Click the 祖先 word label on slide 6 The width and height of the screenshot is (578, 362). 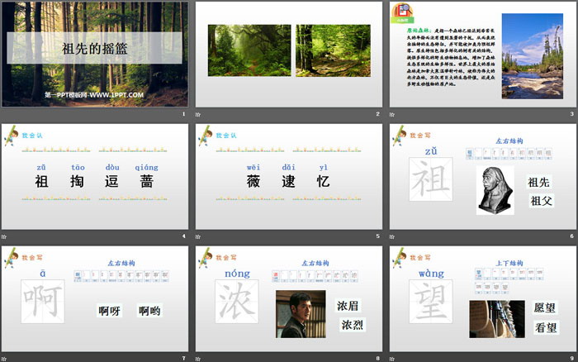pyautogui.click(x=539, y=183)
